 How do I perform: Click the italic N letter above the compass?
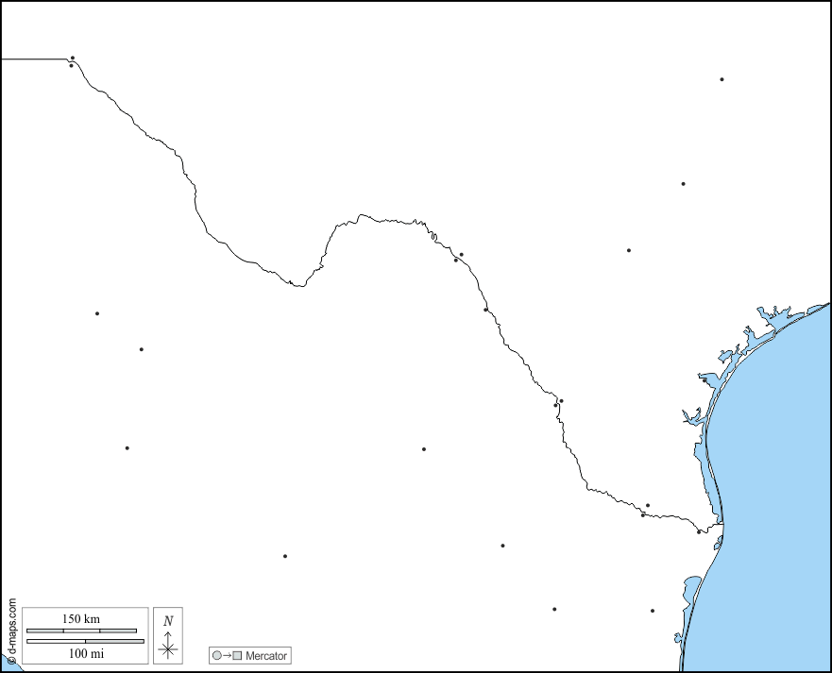click(x=168, y=620)
